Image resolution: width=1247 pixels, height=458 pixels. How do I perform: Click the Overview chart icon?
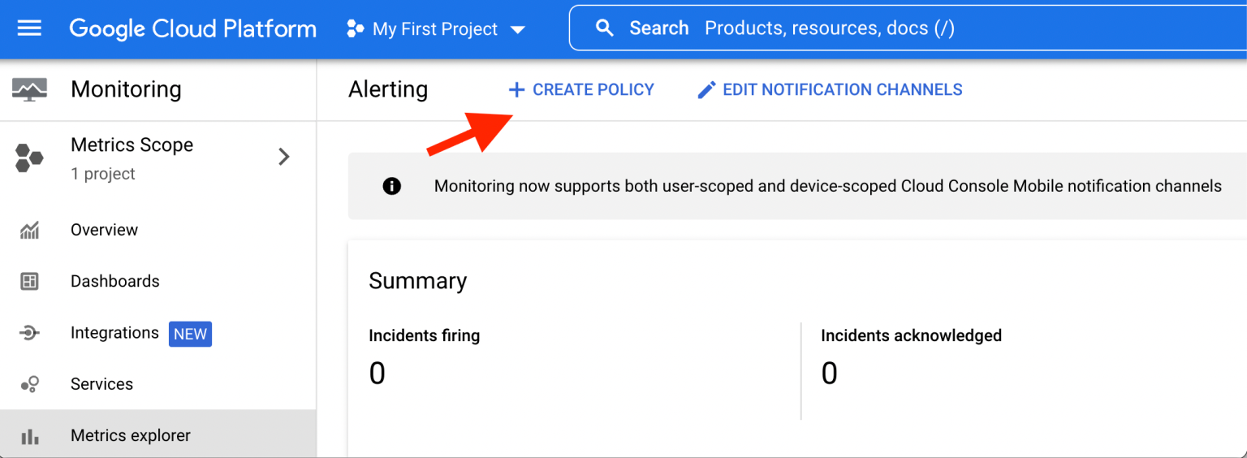(30, 230)
